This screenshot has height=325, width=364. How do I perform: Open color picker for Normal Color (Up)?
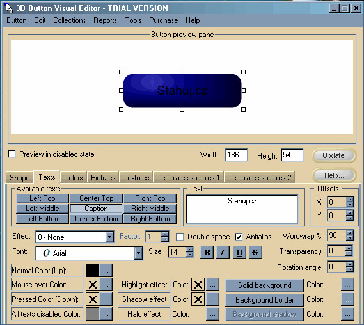pyautogui.click(x=106, y=271)
